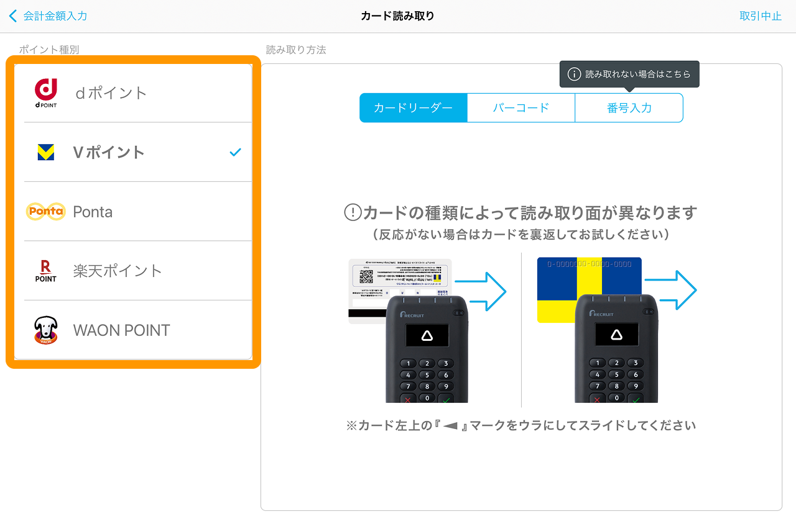Click the 読み取れない場合はこちら tooltip

click(x=629, y=74)
